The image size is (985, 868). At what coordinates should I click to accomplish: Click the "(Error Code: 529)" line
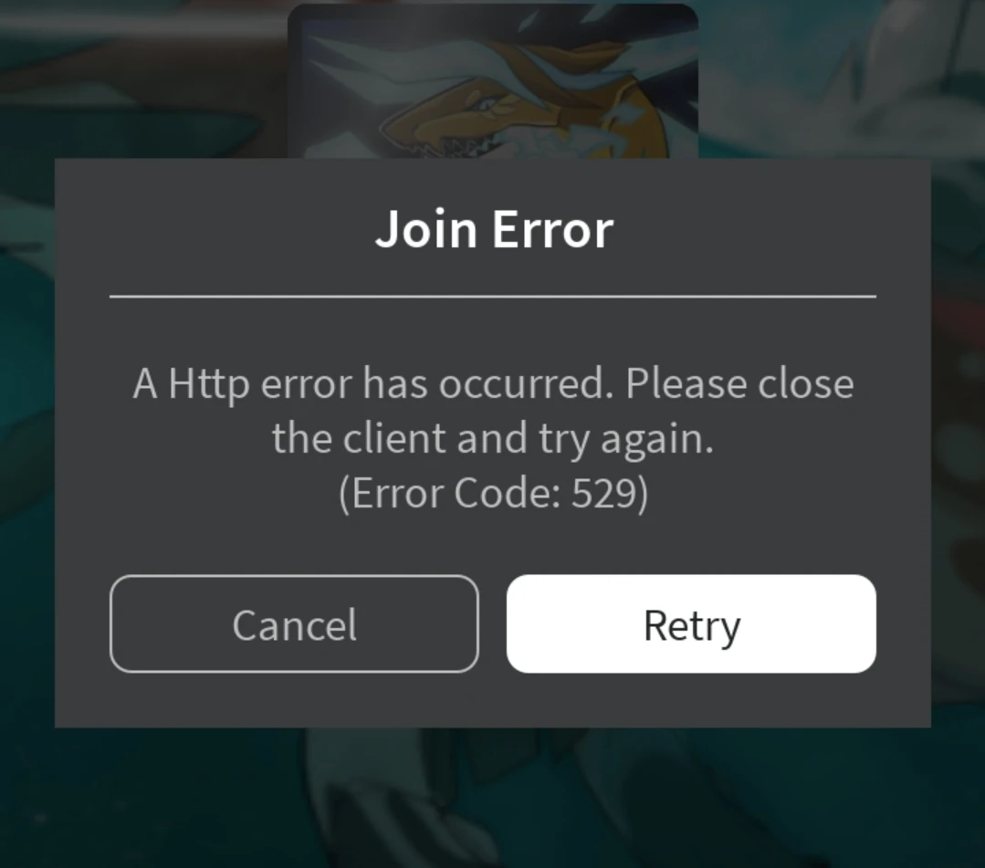click(x=493, y=494)
